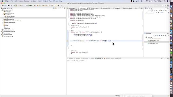Maximize the bottom Progress panel

click(168, 58)
